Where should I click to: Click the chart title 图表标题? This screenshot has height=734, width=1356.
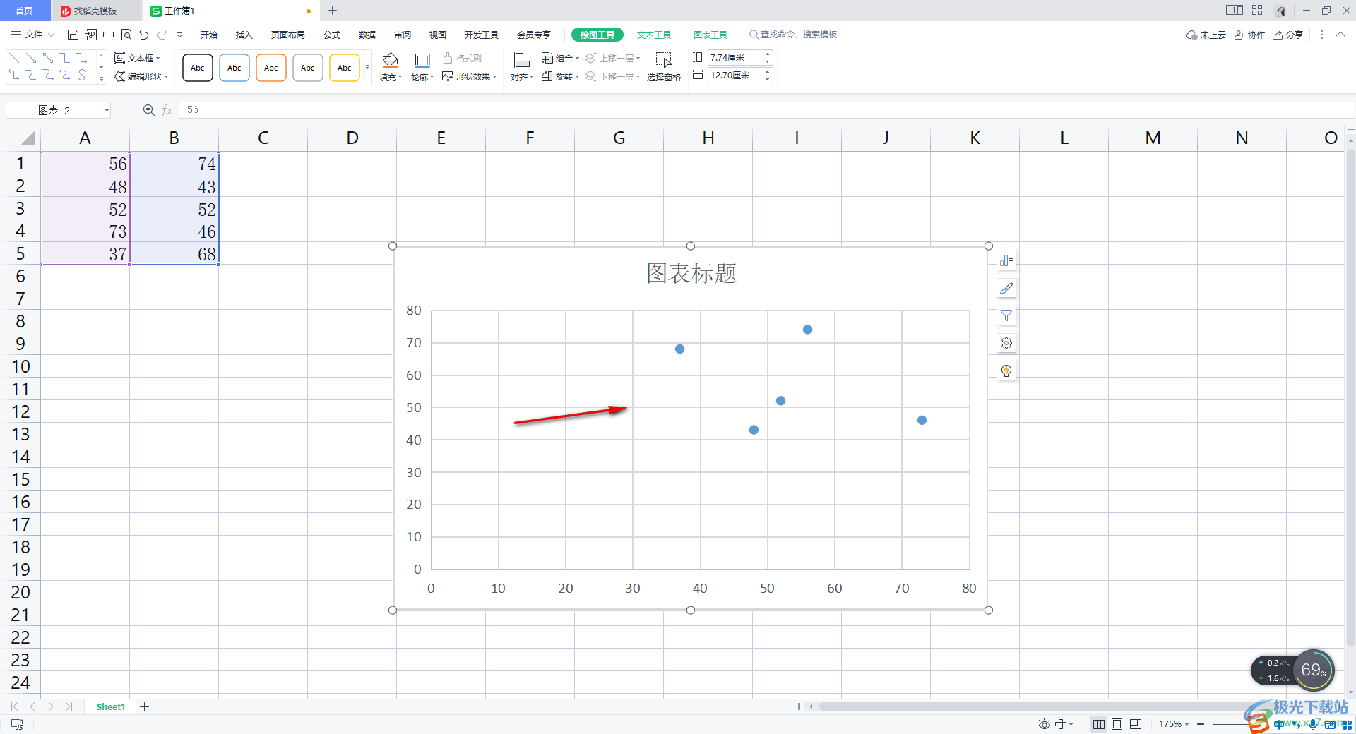point(691,273)
